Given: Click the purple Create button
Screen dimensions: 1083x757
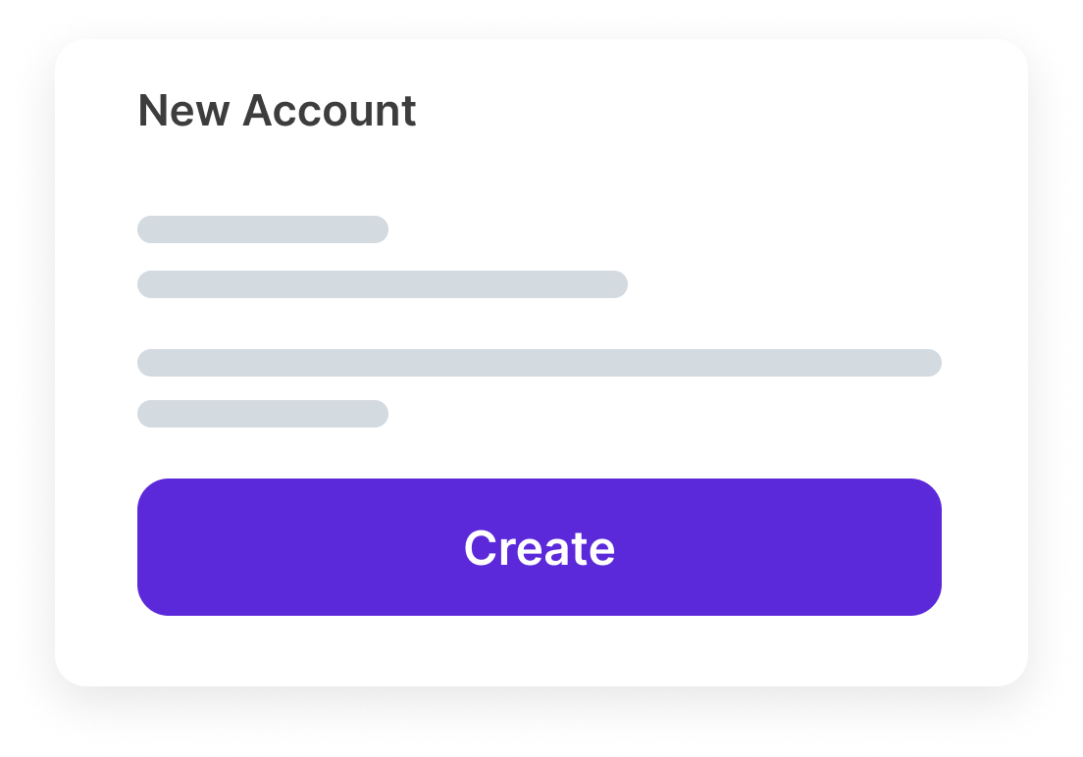Looking at the screenshot, I should coord(540,547).
